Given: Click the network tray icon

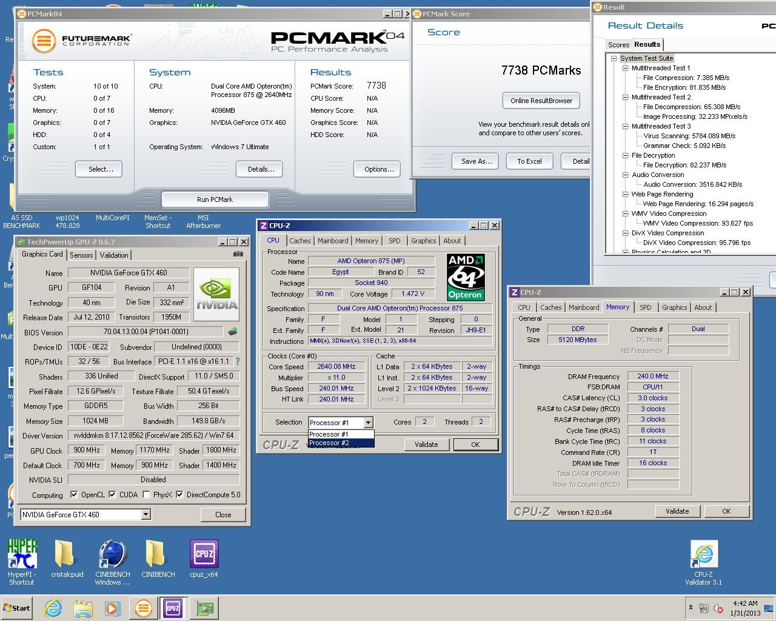Looking at the screenshot, I should 704,608.
